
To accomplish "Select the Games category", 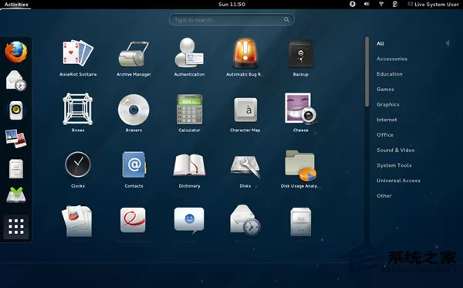I will pos(385,90).
